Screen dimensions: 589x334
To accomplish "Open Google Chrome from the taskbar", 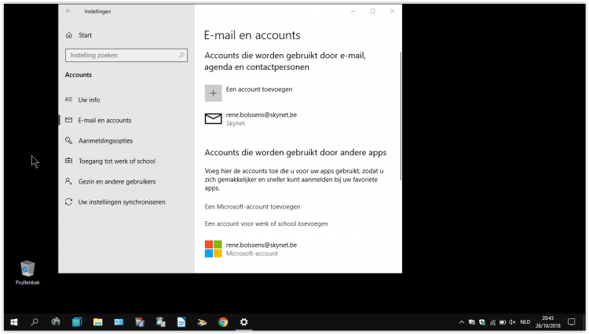I will (x=223, y=321).
